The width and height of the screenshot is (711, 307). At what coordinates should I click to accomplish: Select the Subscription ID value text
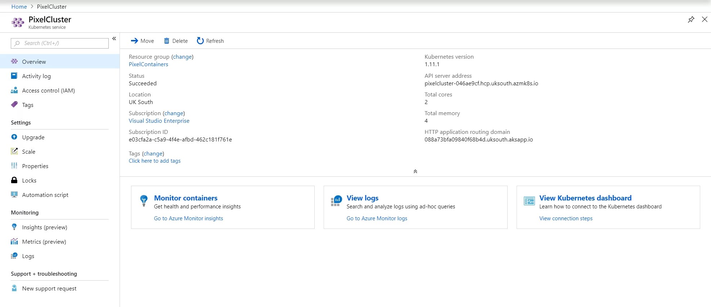pyautogui.click(x=180, y=139)
